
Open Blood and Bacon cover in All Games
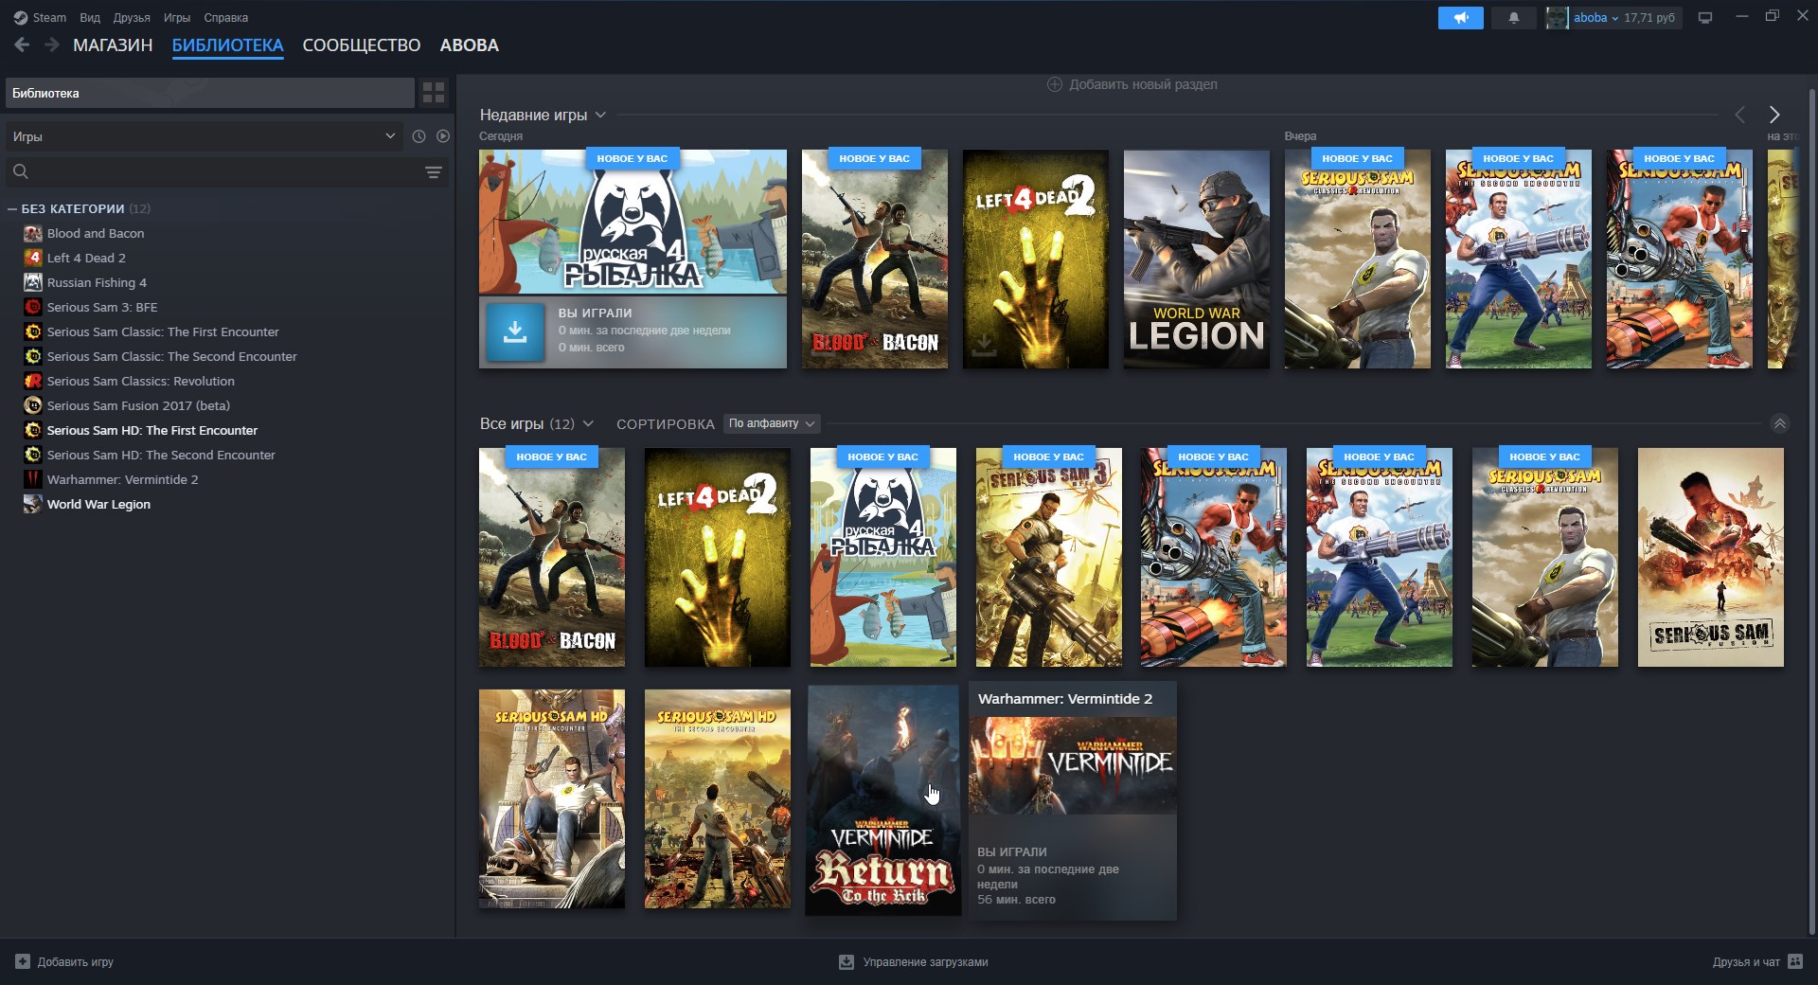click(552, 557)
